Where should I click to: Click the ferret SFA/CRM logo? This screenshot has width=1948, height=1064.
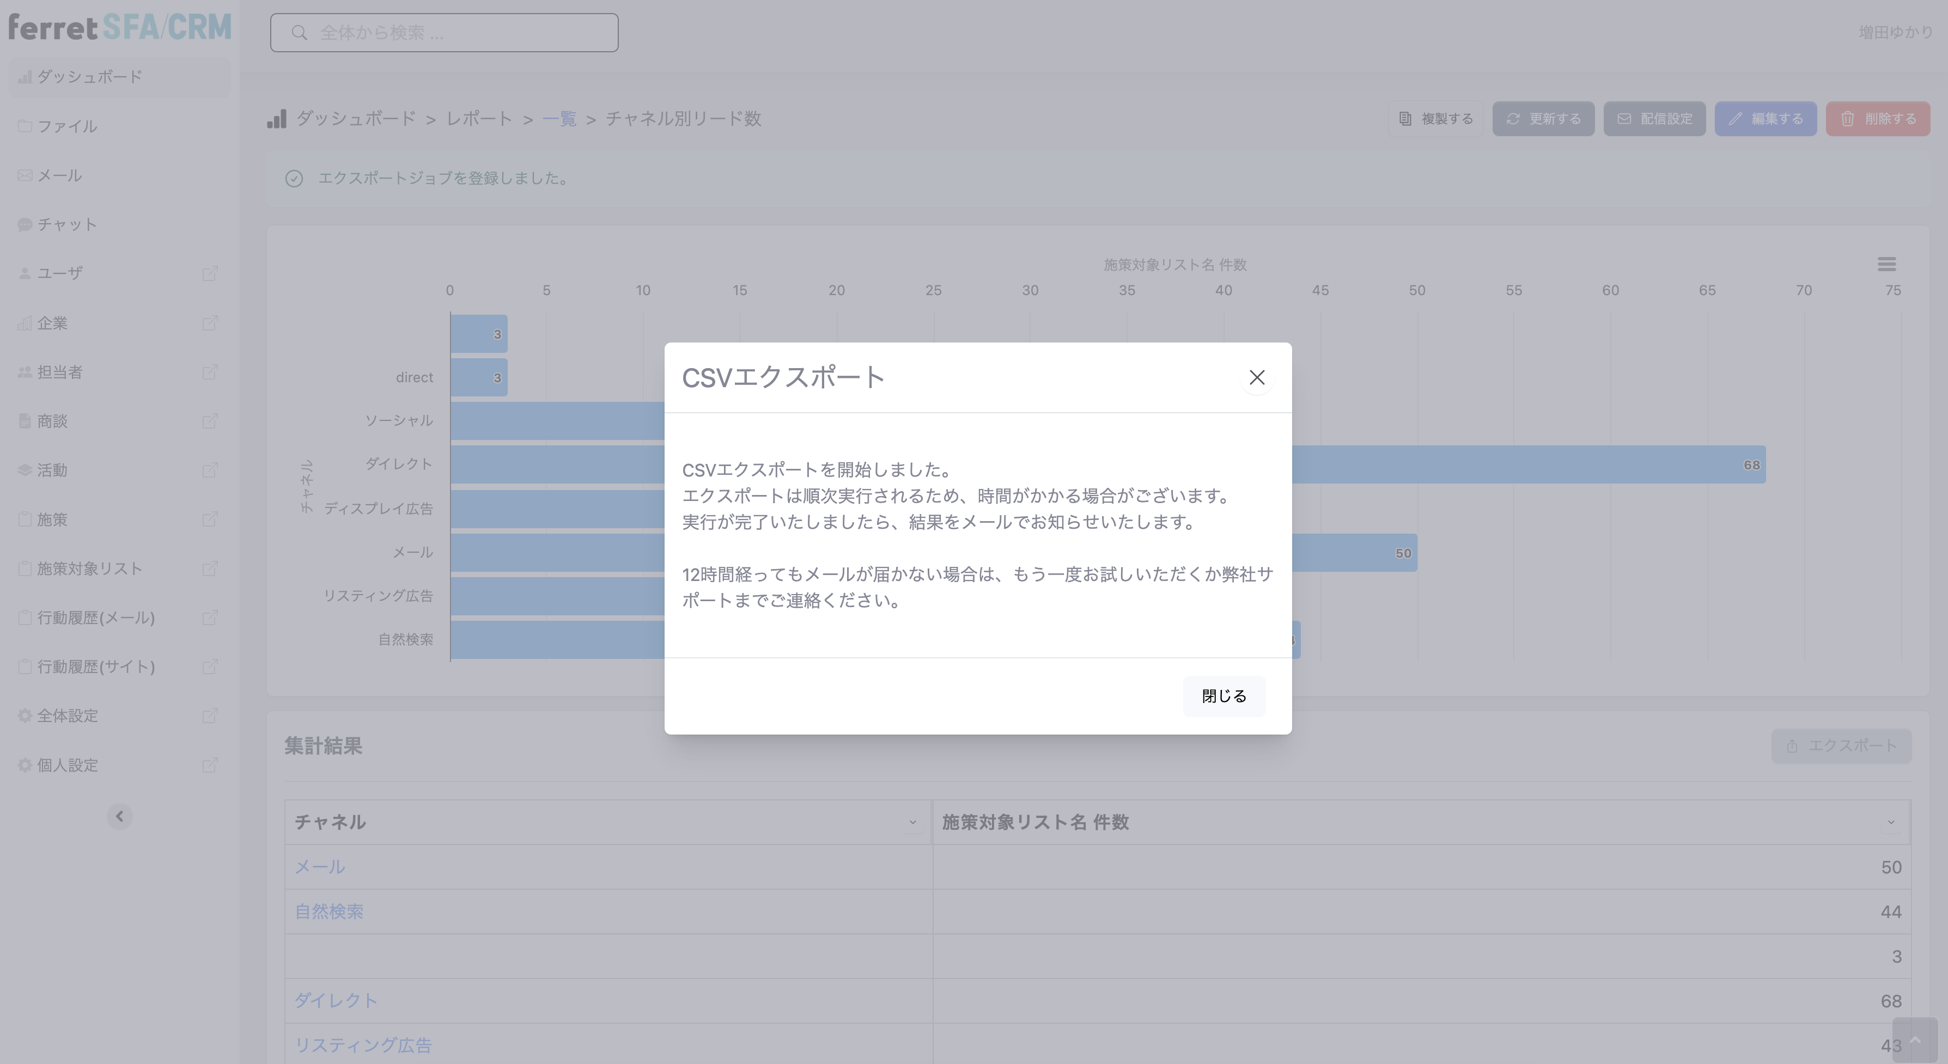(119, 28)
